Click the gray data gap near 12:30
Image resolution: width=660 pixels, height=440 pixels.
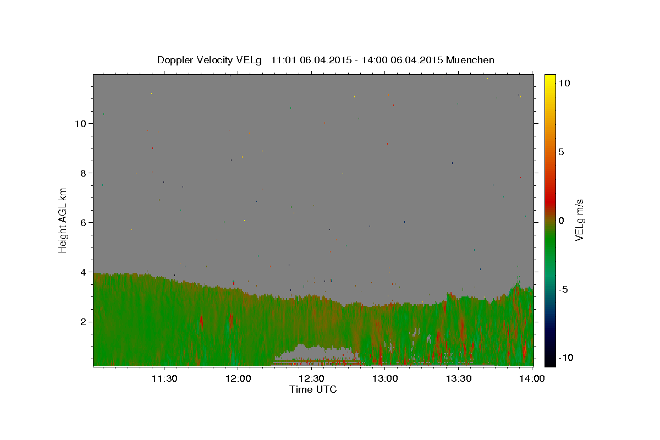[315, 352]
